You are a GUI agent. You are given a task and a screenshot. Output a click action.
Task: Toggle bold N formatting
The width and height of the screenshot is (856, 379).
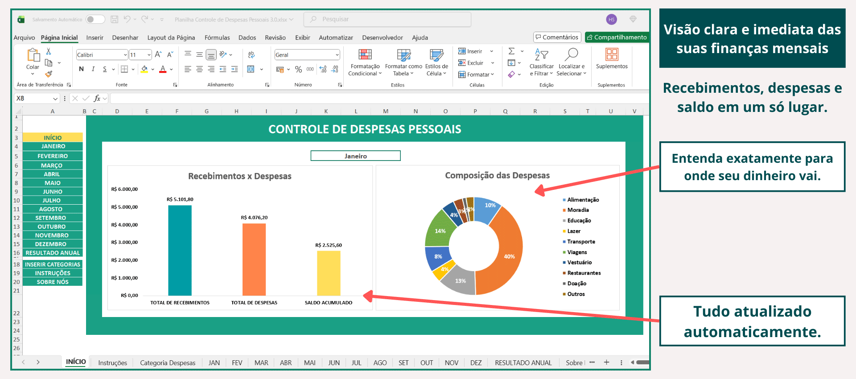coord(81,69)
